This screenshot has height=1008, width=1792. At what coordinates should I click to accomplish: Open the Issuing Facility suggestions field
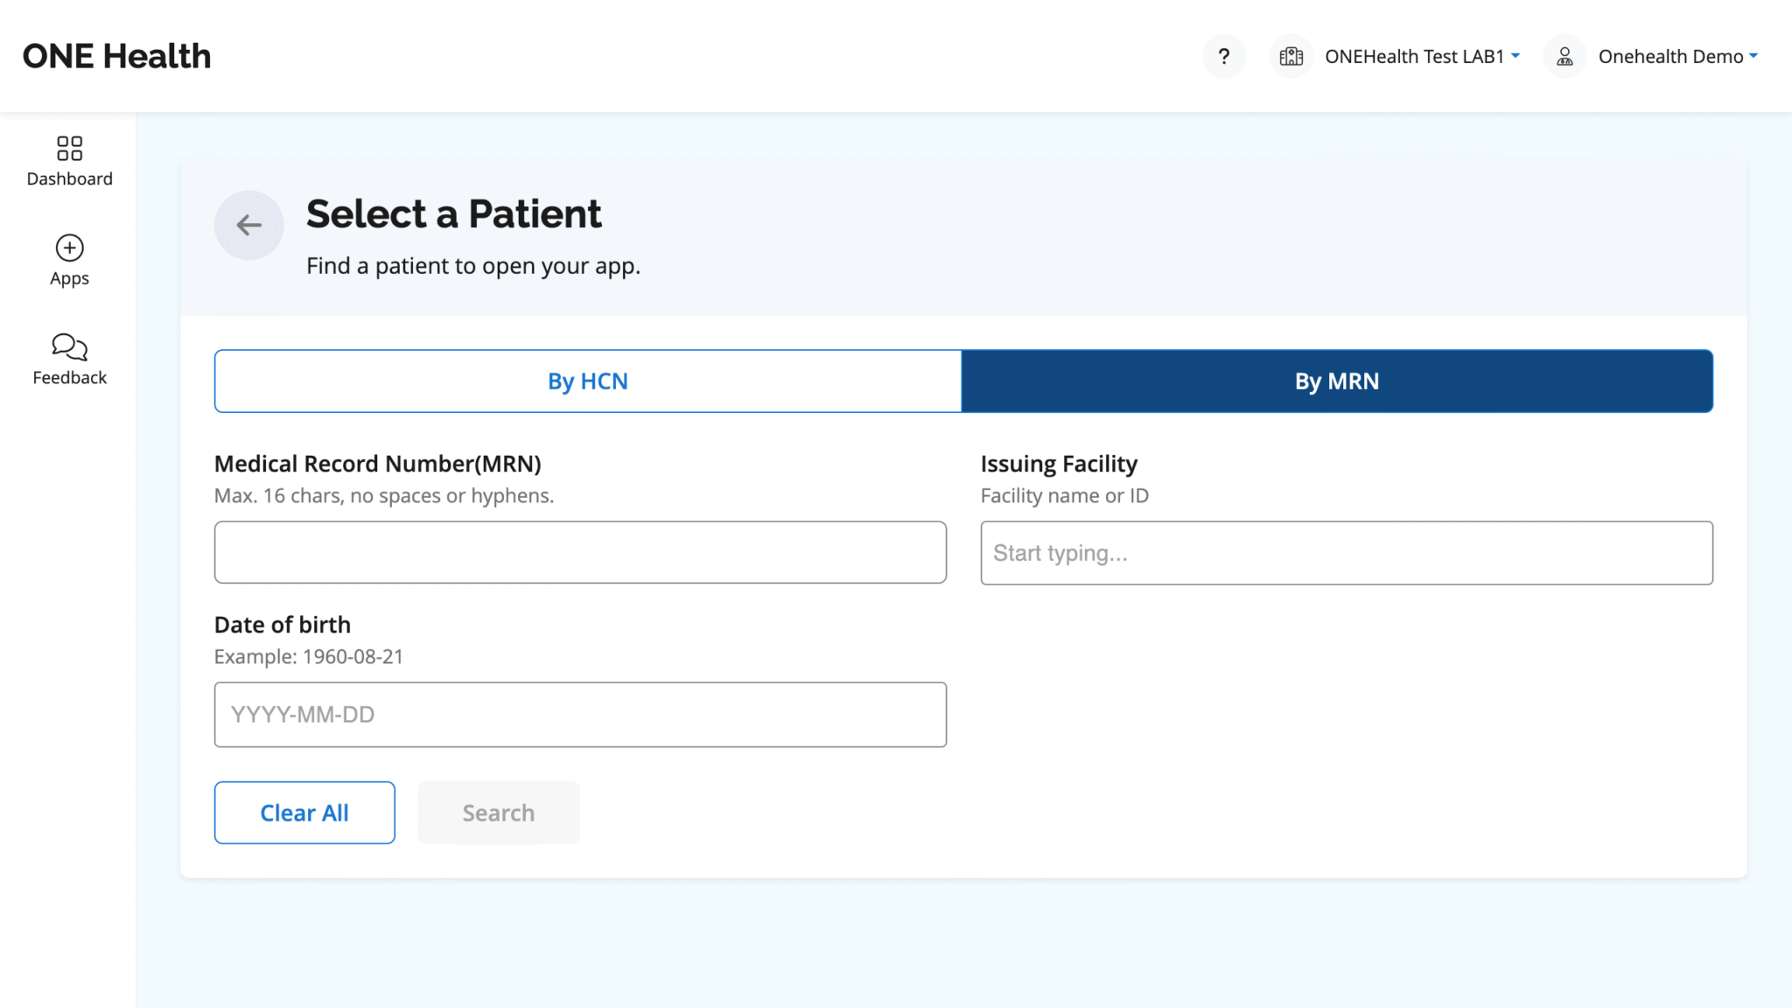pyautogui.click(x=1347, y=552)
